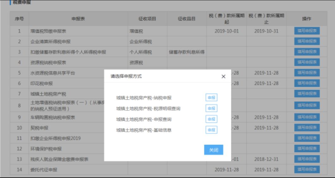The height and width of the screenshot is (178, 335).
Task: Open 填写申报表 for 环境保护税申报 row
Action: [x=307, y=149]
